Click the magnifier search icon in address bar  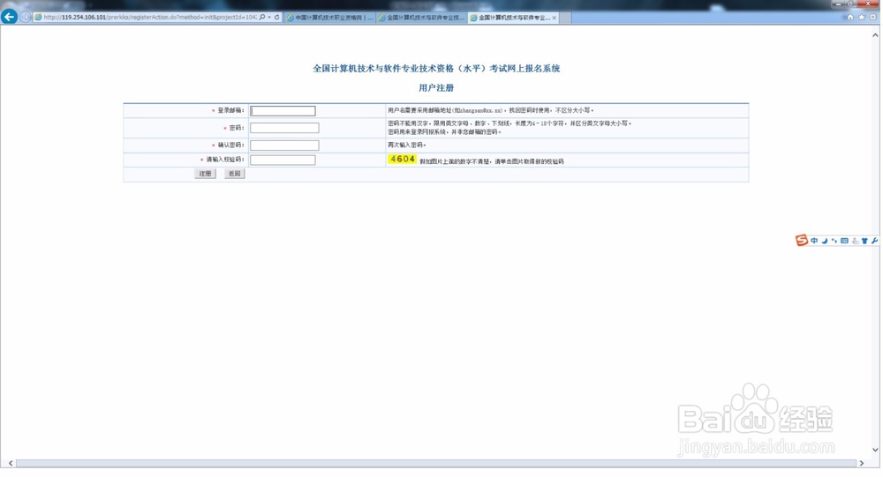(262, 18)
